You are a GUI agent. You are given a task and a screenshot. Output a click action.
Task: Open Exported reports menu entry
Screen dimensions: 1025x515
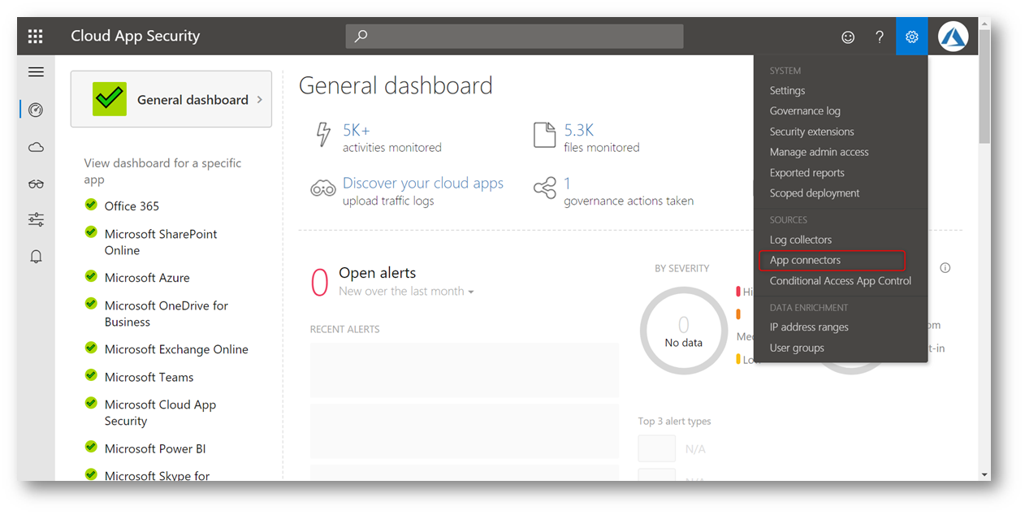click(807, 173)
